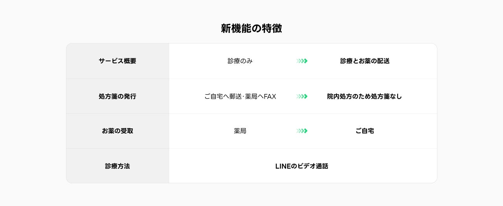The height and width of the screenshot is (206, 503).
Task: Click bold ご自宅 in the お薬の受取 row
Action: (x=365, y=131)
